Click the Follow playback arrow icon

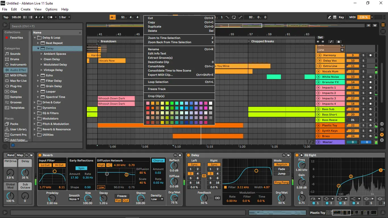(112, 17)
